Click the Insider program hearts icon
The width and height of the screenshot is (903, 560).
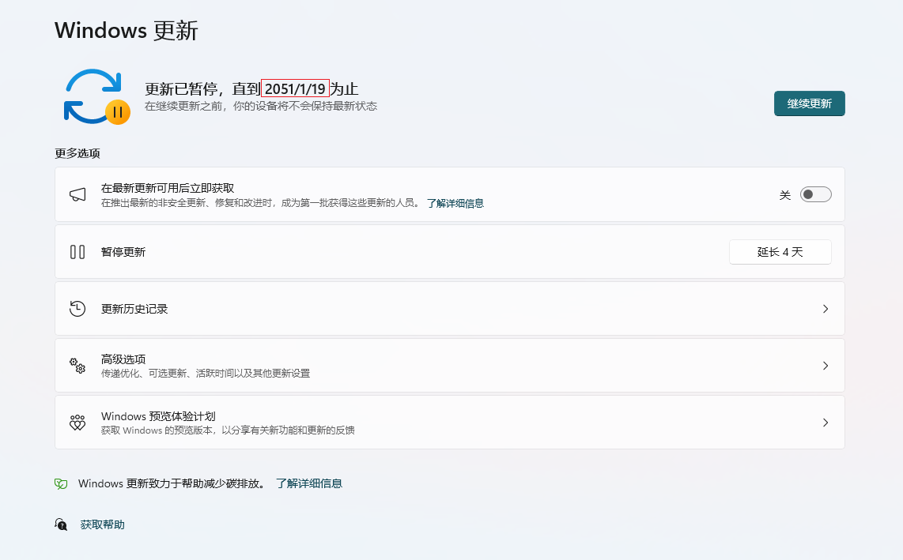pos(77,423)
